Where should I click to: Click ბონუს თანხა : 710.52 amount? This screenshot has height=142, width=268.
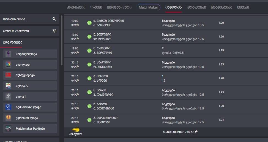(180, 132)
